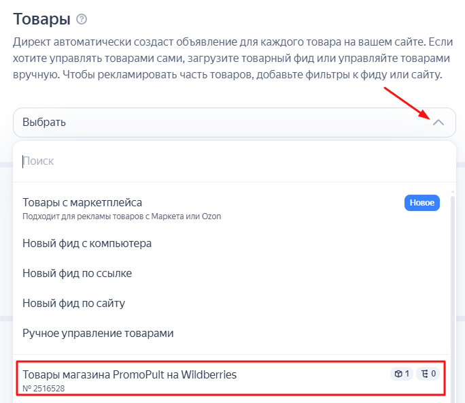Select Товары с маркетплейса option
This screenshot has height=403, width=465.
pos(231,208)
